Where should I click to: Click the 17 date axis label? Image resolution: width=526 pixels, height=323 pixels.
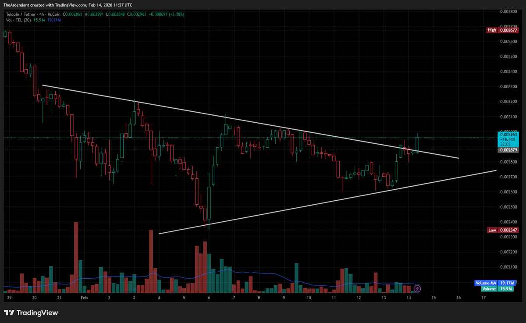tap(483, 298)
